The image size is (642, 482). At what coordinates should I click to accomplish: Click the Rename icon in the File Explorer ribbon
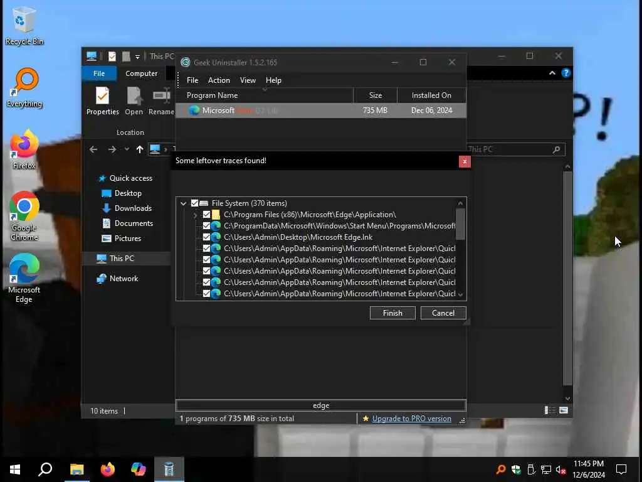tap(161, 101)
